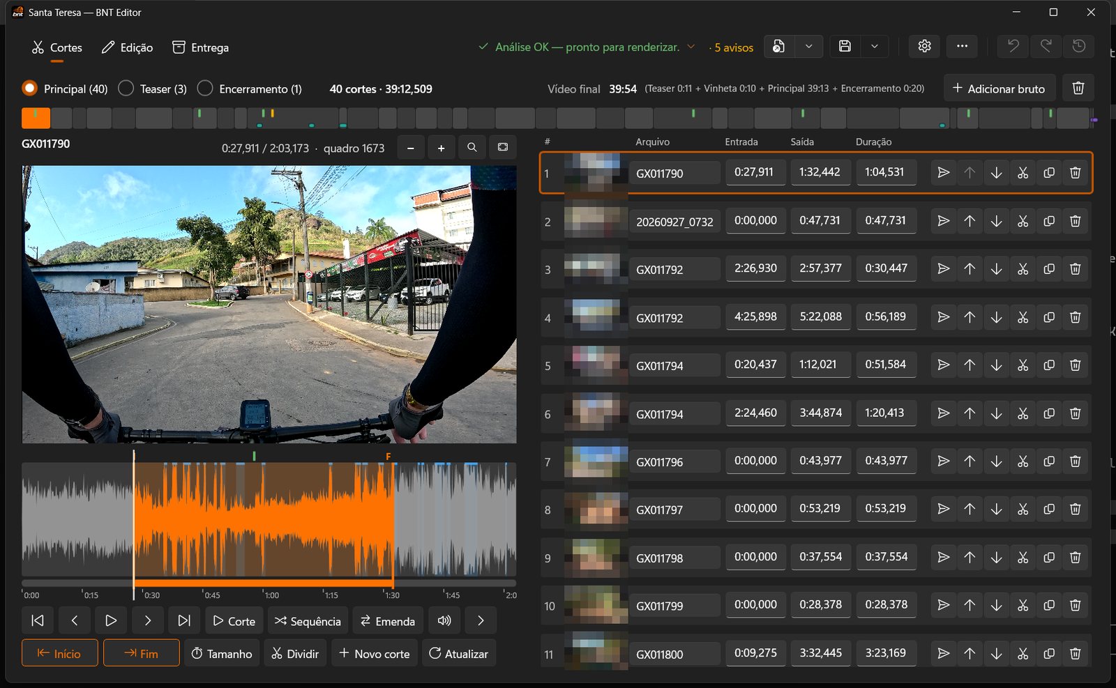The image size is (1116, 688).
Task: Edit Entrada field 2:24,460 of cut 6
Action: (x=755, y=413)
